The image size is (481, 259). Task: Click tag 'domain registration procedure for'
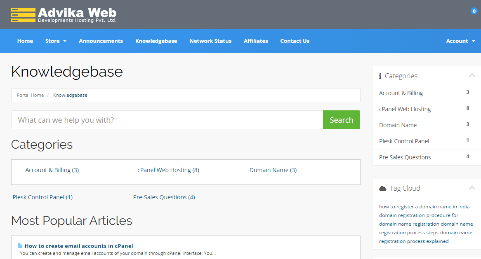[x=419, y=215]
